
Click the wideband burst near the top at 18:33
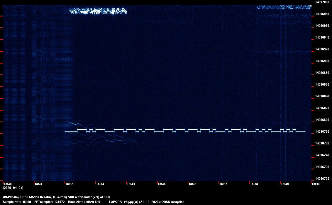98,11
